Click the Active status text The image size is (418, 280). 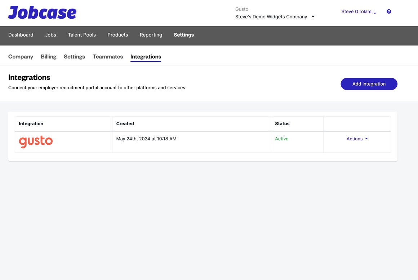coord(281,139)
